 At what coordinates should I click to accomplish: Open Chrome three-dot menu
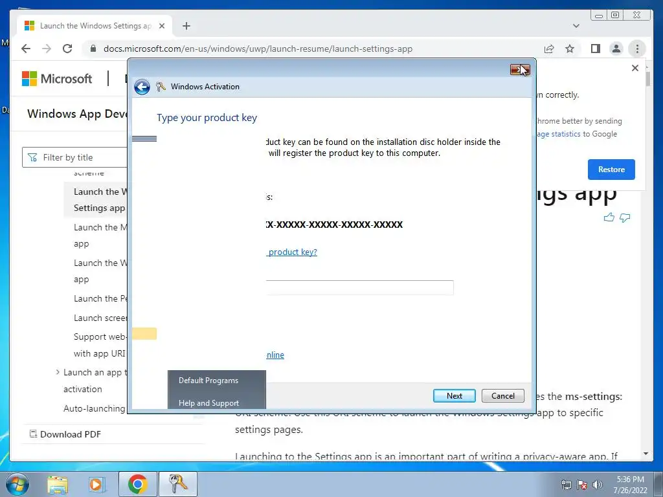(637, 49)
